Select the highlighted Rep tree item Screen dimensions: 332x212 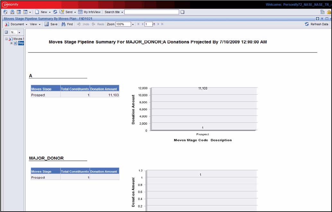click(x=21, y=43)
